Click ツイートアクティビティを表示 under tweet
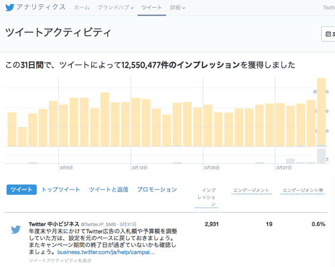The image size is (335, 267). pyautogui.click(x=60, y=260)
